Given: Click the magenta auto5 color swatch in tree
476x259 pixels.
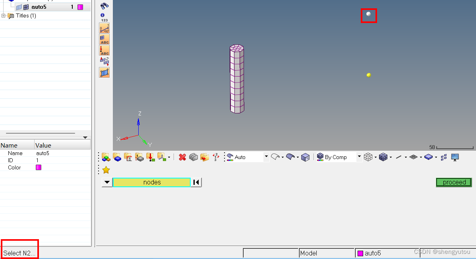Looking at the screenshot, I should [x=80, y=7].
